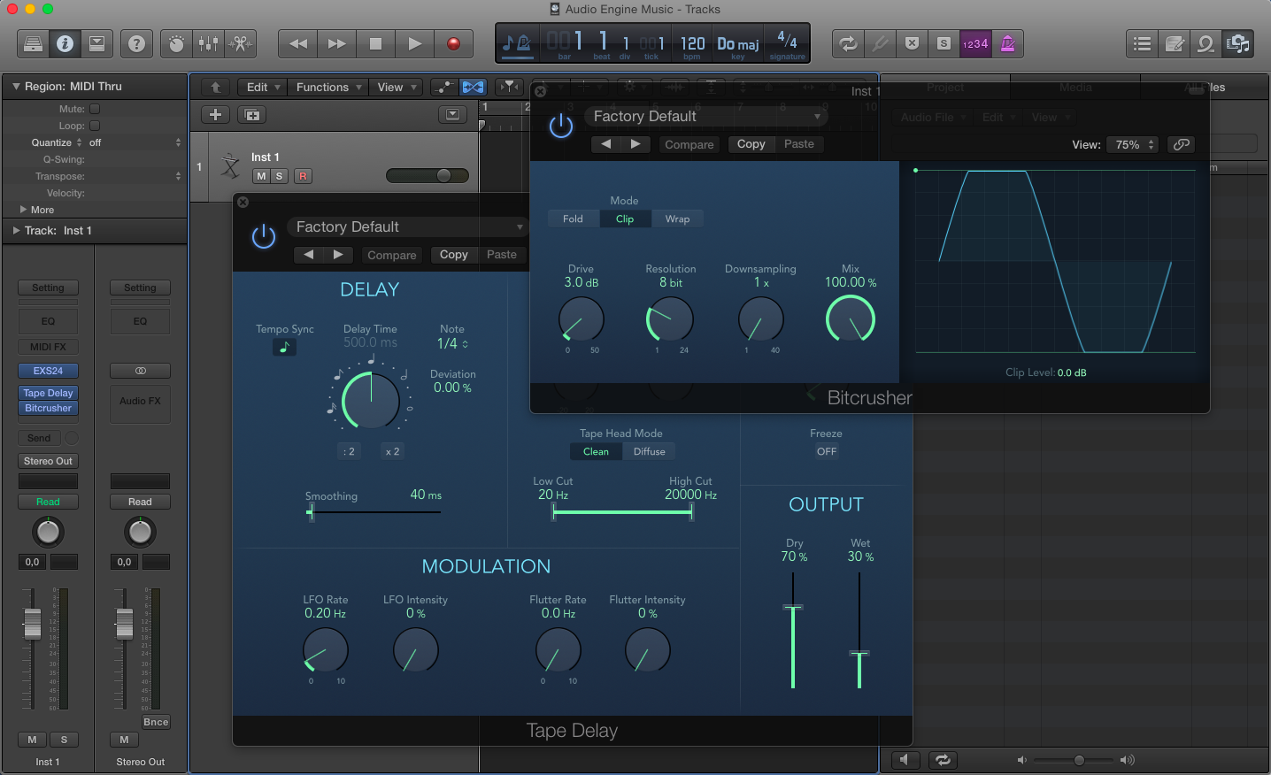Screen dimensions: 1271x775
Task: Toggle Solo S button in control bar
Action: click(944, 43)
